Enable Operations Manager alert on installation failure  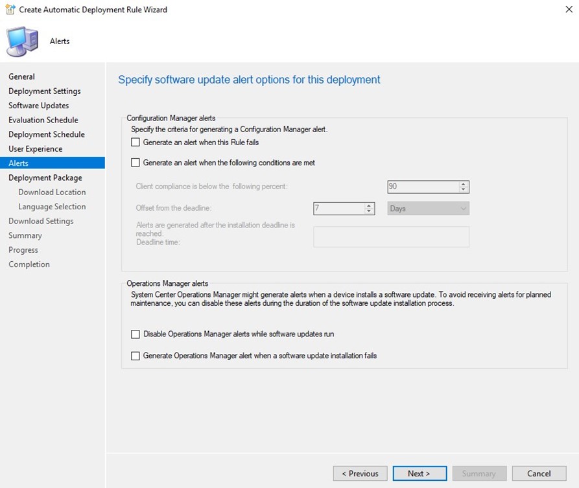coord(136,356)
